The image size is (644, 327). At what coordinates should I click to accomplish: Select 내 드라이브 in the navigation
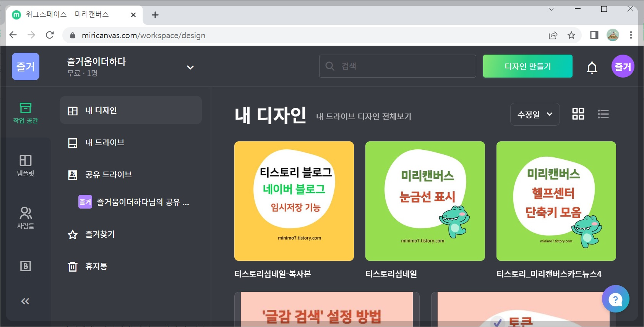point(131,142)
